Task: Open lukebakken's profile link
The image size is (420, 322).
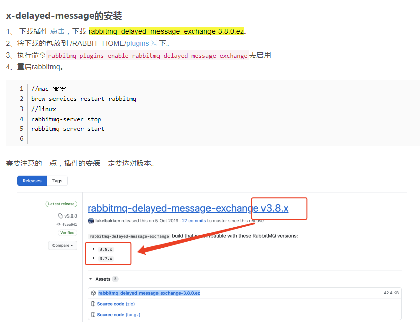Action: [108, 221]
